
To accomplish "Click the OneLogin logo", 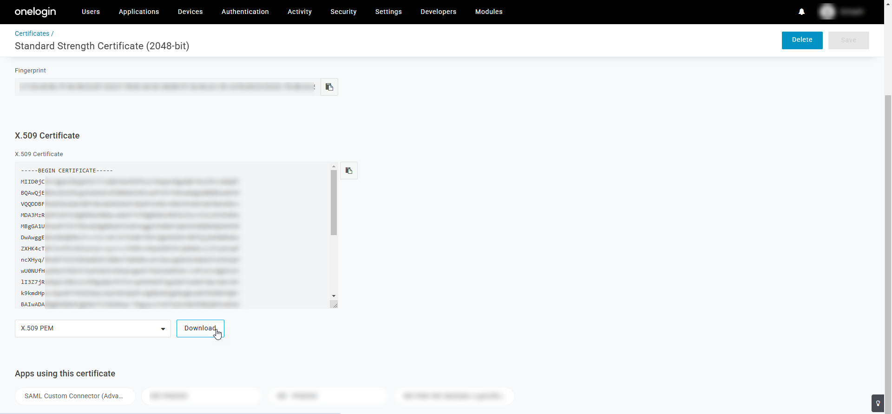I will [x=35, y=12].
